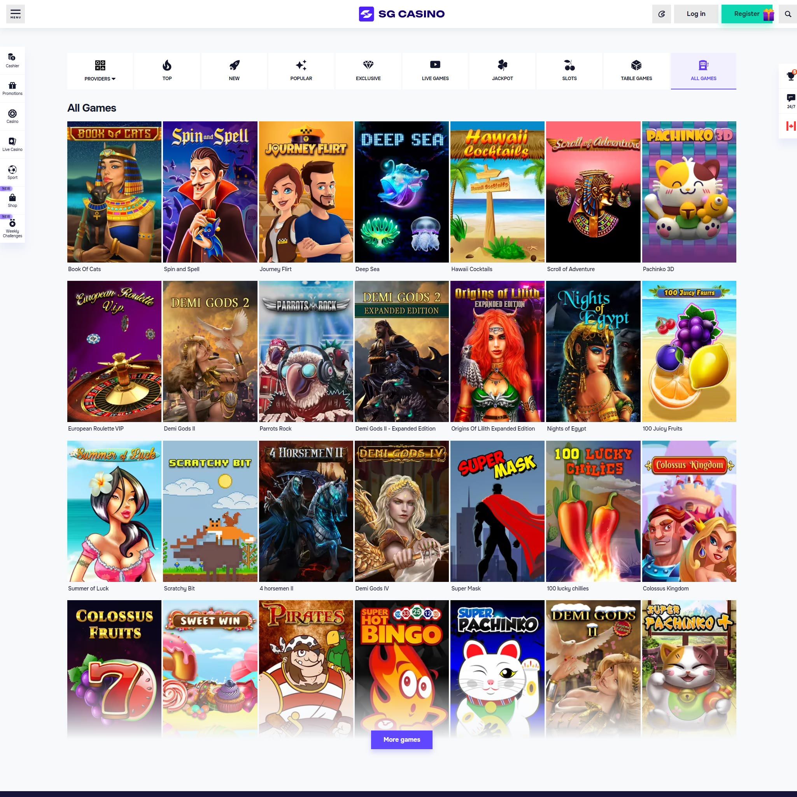
Task: Switch to the Jackpot tab
Action: point(502,70)
